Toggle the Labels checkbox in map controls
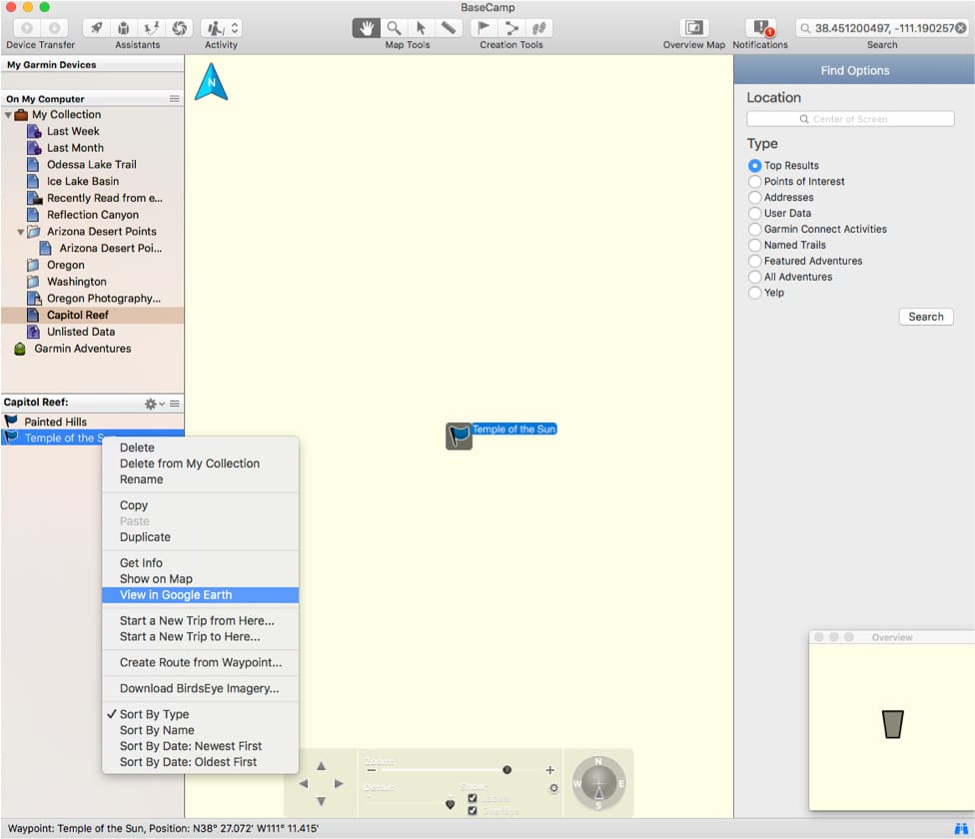This screenshot has width=975, height=839. coord(473,798)
